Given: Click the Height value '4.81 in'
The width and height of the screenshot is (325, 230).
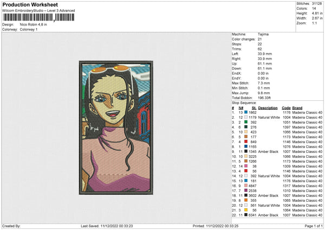Looking at the screenshot, I should pyautogui.click(x=317, y=13).
